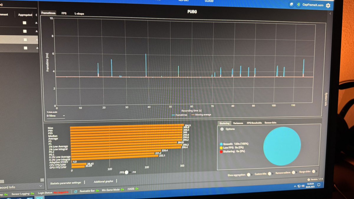Open the vertical System Info panel tab
Viewport: 354px width, 199px height.
pyautogui.click(x=326, y=100)
